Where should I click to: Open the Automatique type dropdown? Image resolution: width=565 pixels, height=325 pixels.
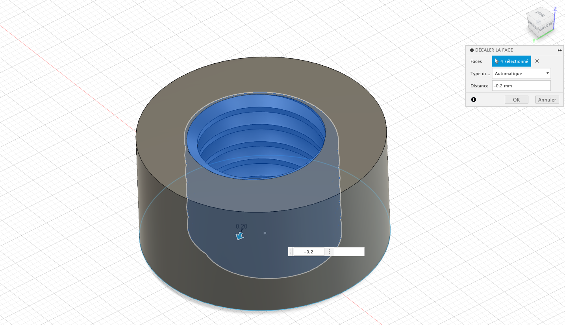click(x=521, y=74)
